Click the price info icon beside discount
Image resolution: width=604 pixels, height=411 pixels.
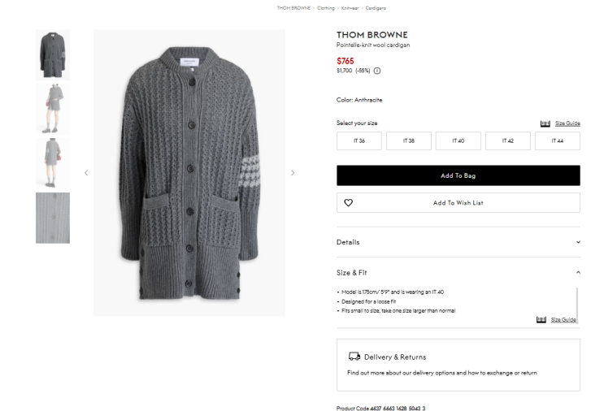tap(377, 71)
